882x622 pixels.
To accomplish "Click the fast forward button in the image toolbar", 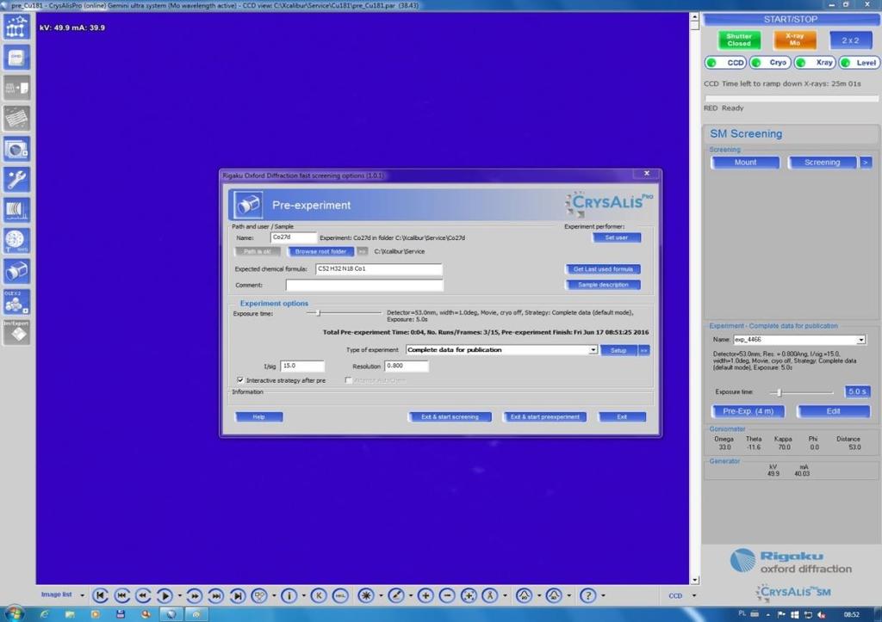I will (x=215, y=595).
